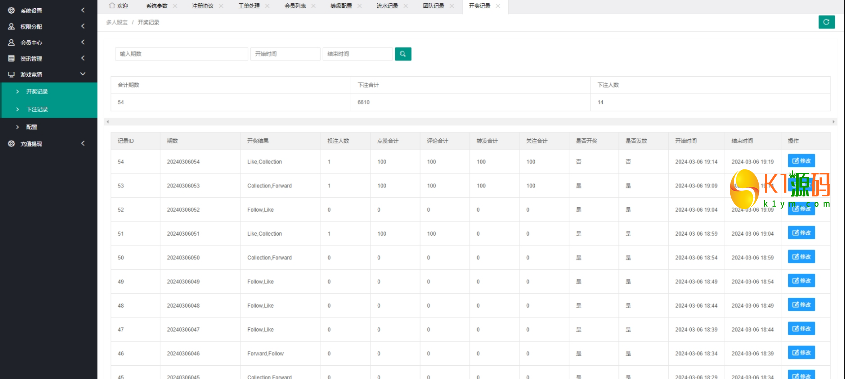Image resolution: width=845 pixels, height=379 pixels.
Task: Click 修改 button for record 54
Action: [801, 161]
